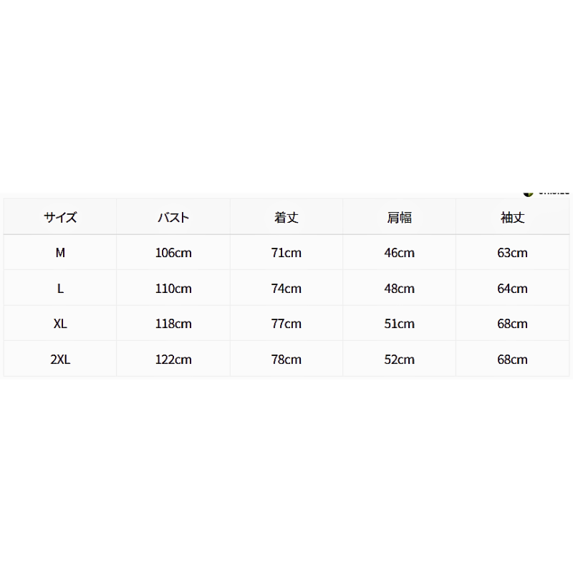Click the 2XL size row label

coord(60,360)
